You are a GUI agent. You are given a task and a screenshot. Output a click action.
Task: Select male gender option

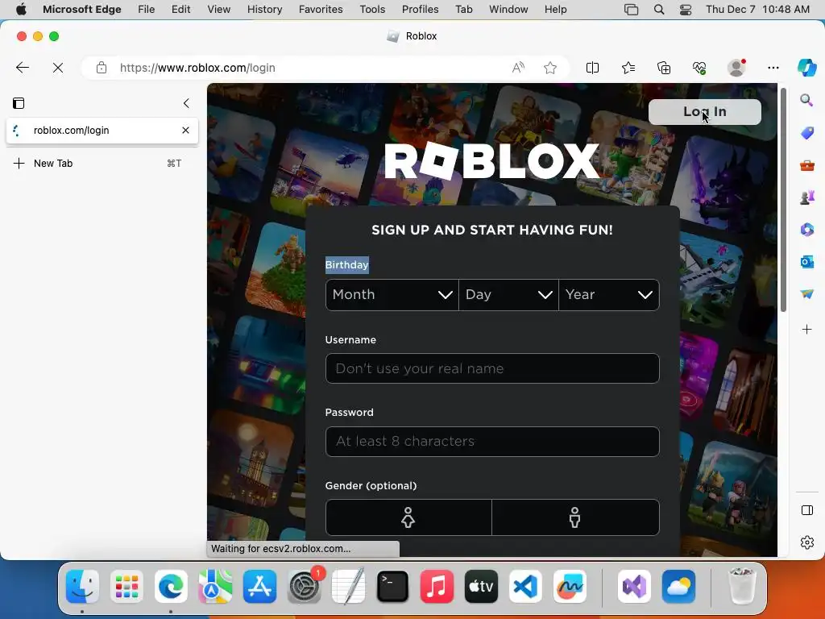tap(575, 517)
